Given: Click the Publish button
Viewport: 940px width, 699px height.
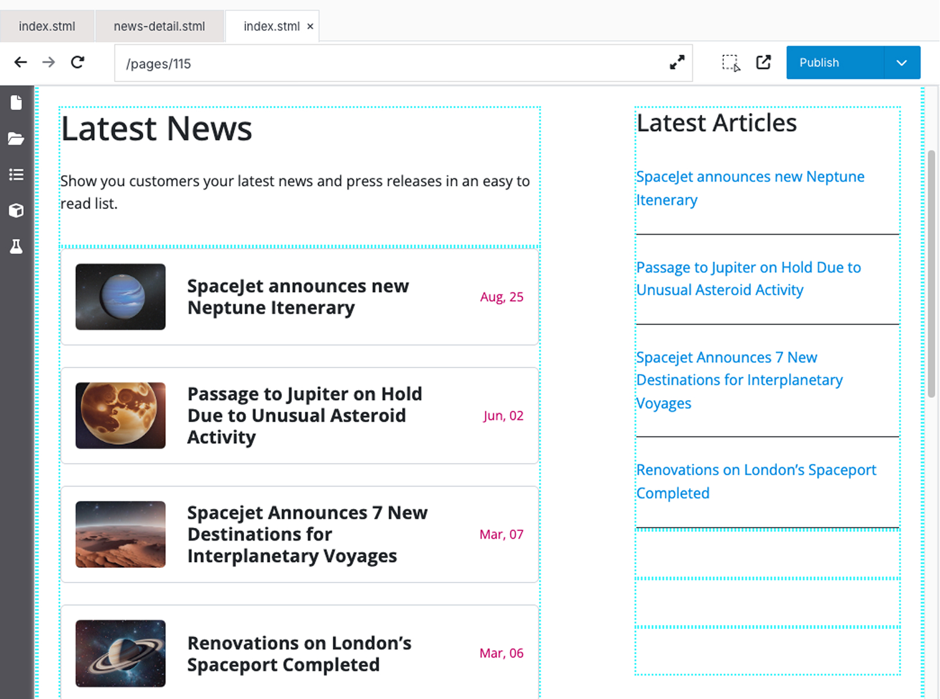Looking at the screenshot, I should coord(835,62).
